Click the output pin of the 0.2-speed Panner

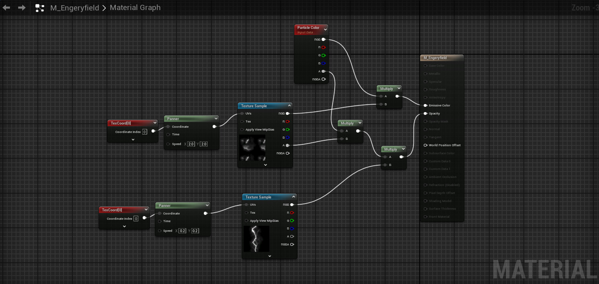205,213
